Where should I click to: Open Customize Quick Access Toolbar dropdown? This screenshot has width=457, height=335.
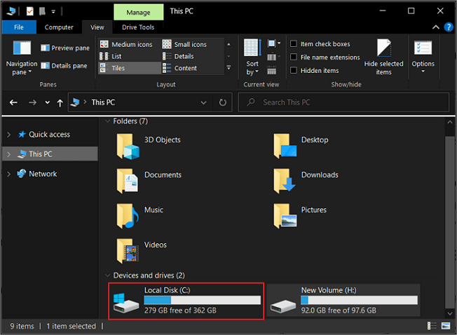pyautogui.click(x=53, y=12)
